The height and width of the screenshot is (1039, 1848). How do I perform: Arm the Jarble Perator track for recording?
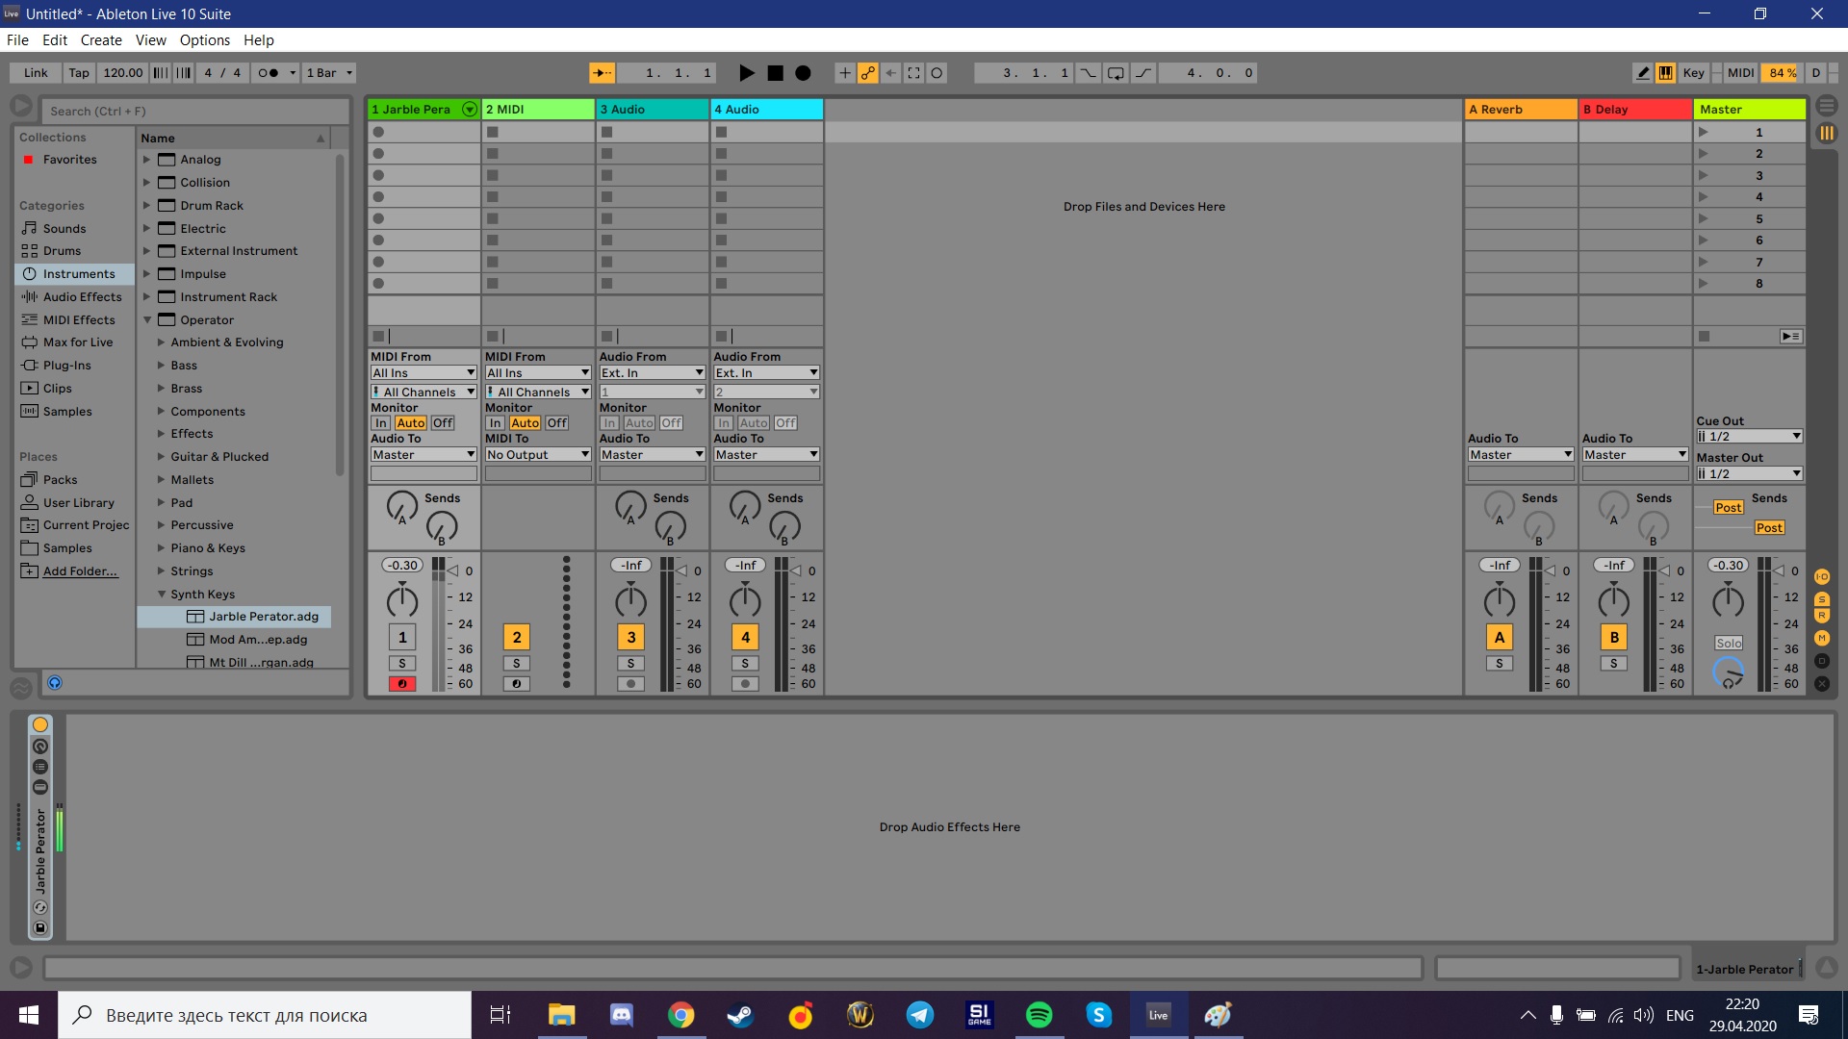click(x=402, y=684)
